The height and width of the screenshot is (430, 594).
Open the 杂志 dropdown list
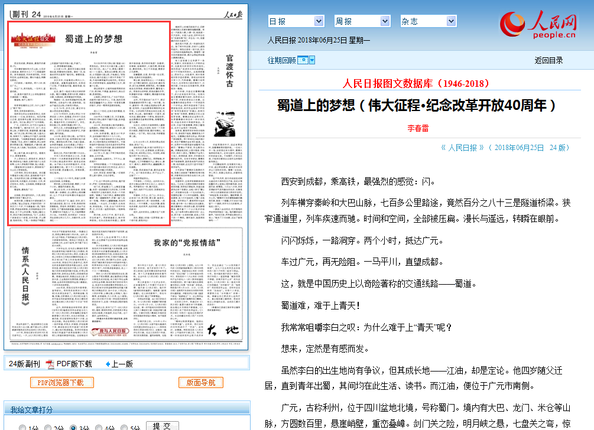click(429, 21)
